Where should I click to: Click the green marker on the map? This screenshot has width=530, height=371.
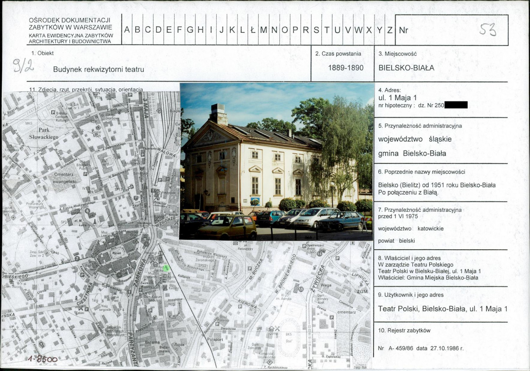(x=166, y=268)
